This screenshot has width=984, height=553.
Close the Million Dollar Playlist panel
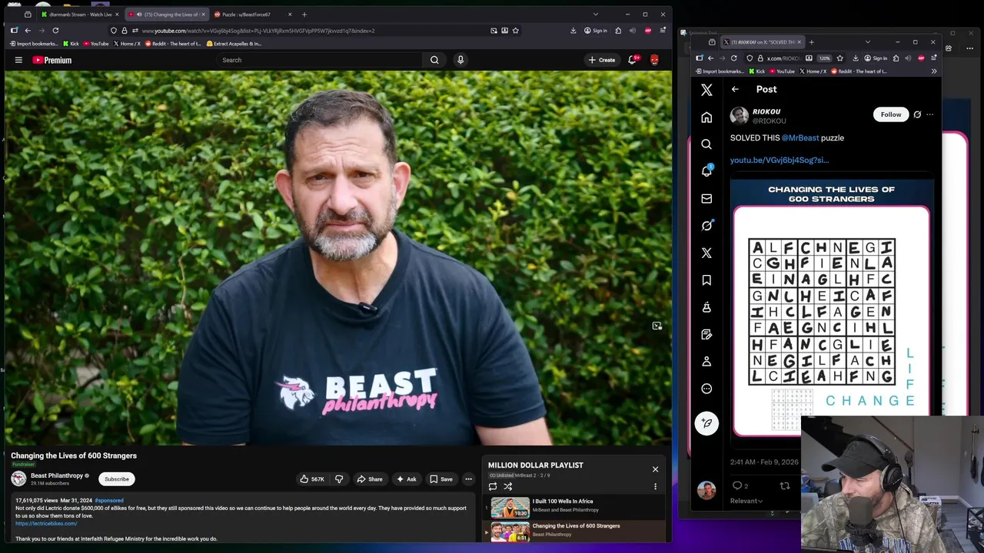coord(655,469)
